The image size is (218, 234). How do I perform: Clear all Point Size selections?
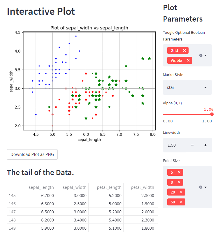click(x=201, y=187)
